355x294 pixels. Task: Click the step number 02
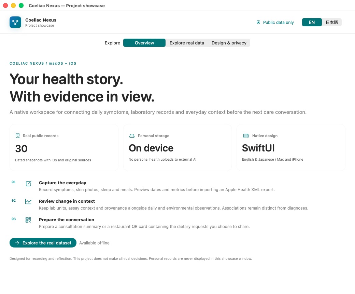point(14,201)
